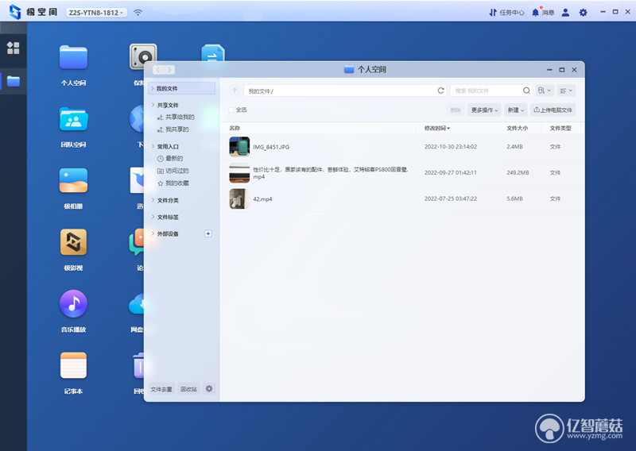Tick the 全选 select all checkbox
The image size is (636, 451).
(x=231, y=110)
